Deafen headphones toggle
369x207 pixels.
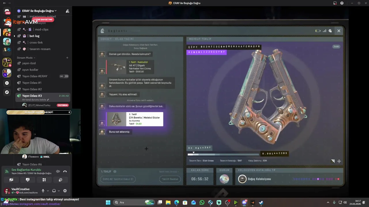click(x=54, y=191)
